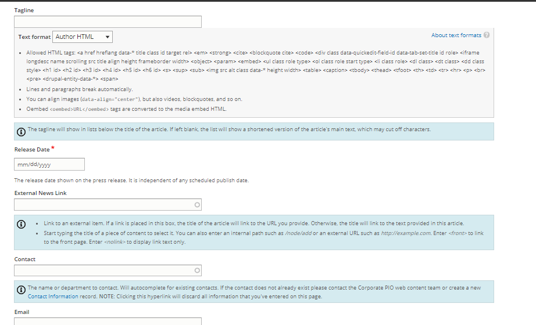Click the info icon in the contact help box

click(x=21, y=290)
